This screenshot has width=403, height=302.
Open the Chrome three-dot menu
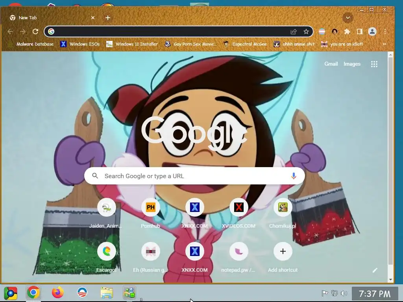pyautogui.click(x=385, y=31)
